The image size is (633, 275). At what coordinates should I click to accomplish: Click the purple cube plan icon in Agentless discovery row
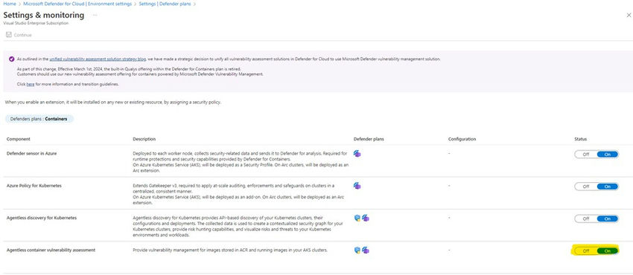366,218
